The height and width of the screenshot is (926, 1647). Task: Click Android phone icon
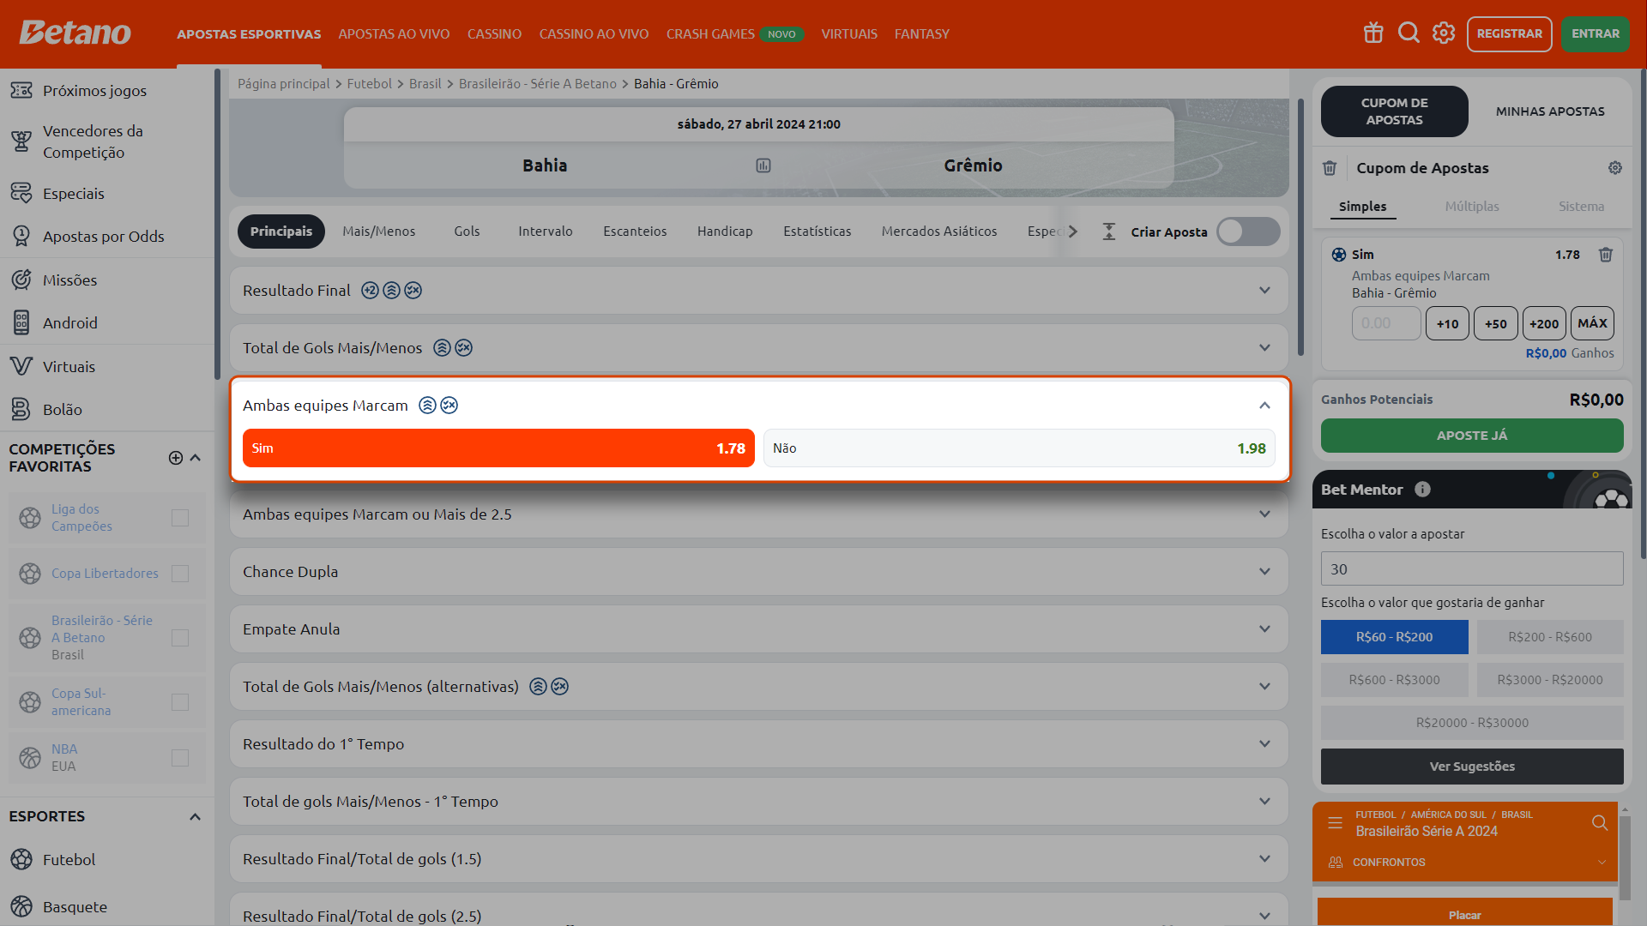tap(21, 322)
